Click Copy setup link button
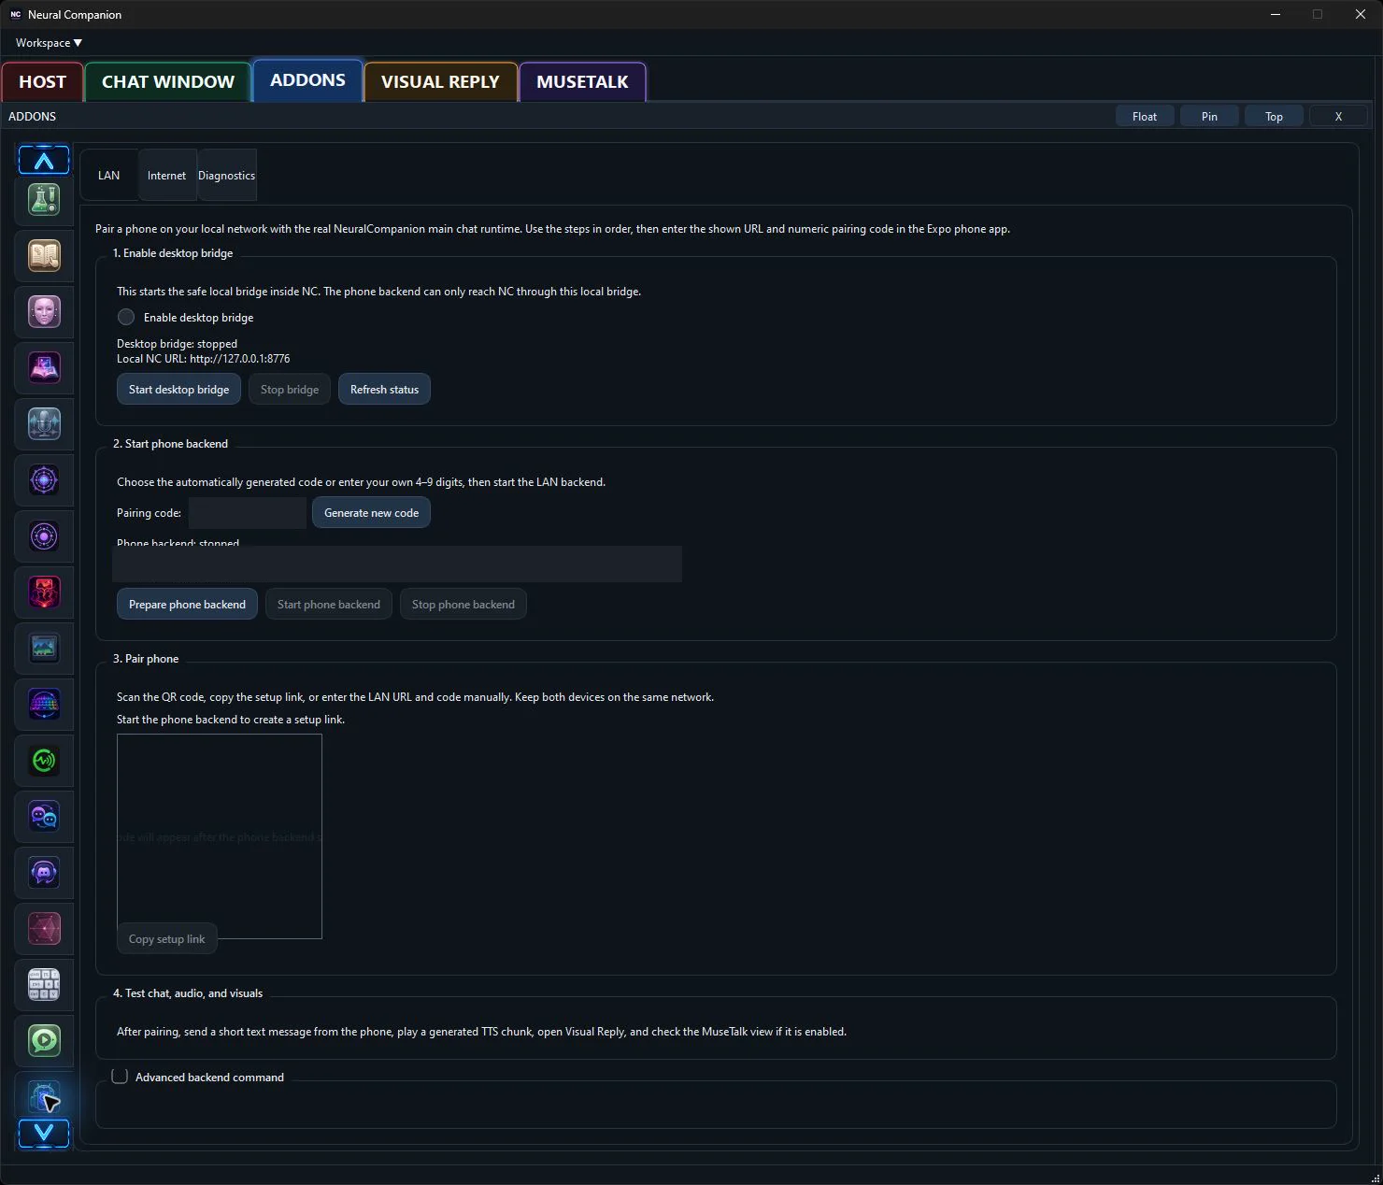The height and width of the screenshot is (1185, 1383). 166,938
